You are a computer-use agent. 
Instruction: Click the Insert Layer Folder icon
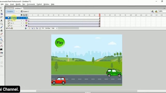click(x=12, y=28)
